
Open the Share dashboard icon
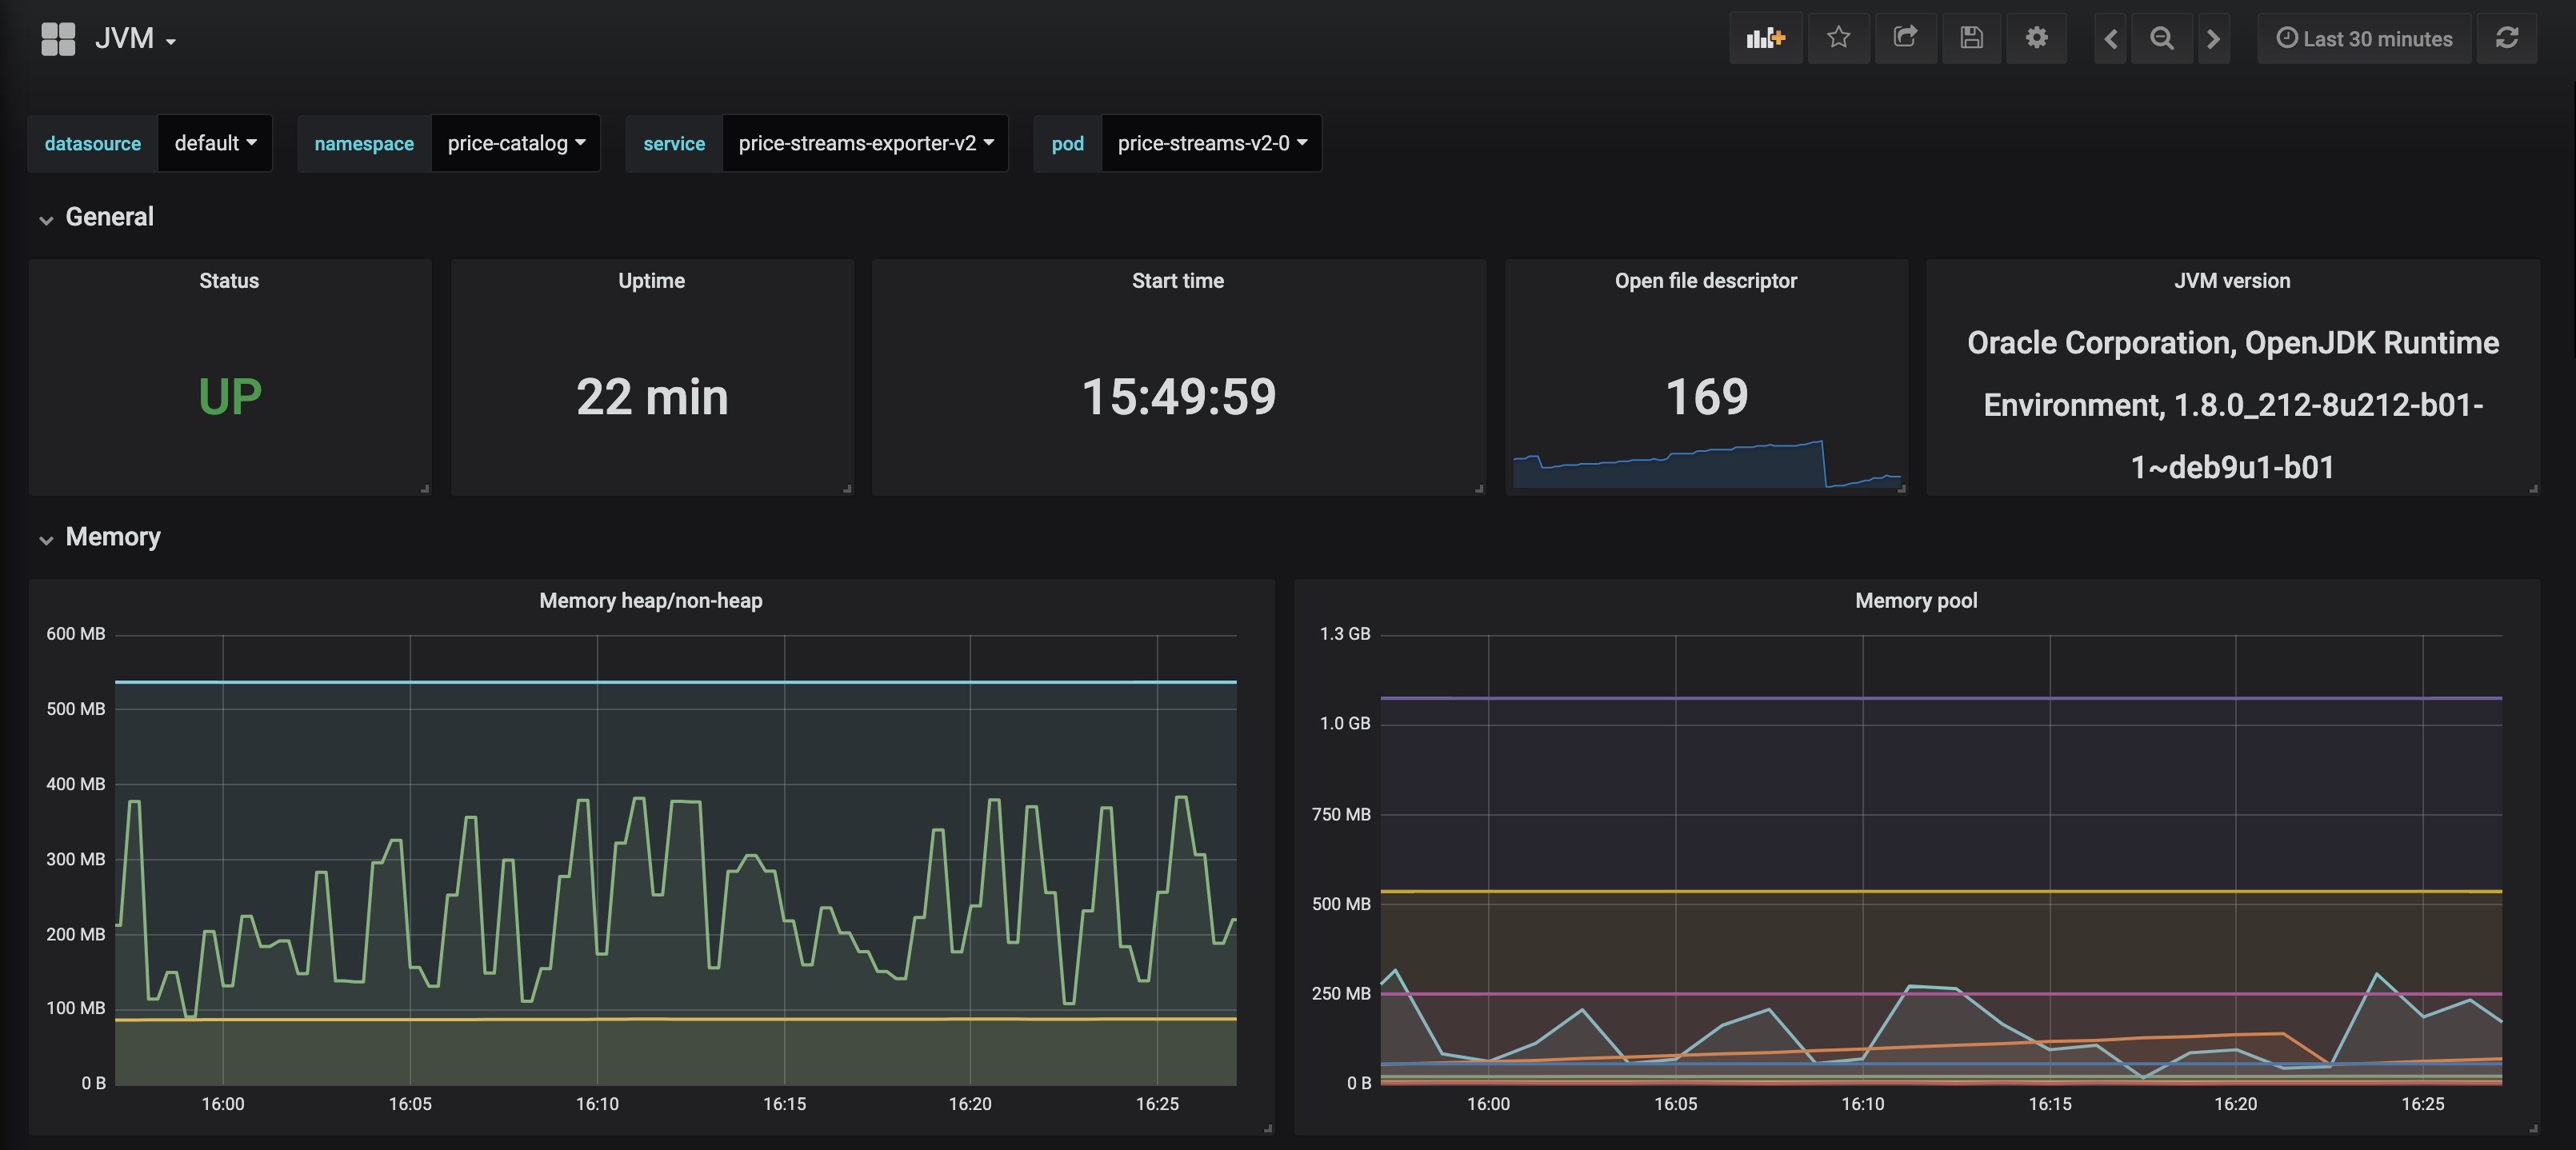1905,38
